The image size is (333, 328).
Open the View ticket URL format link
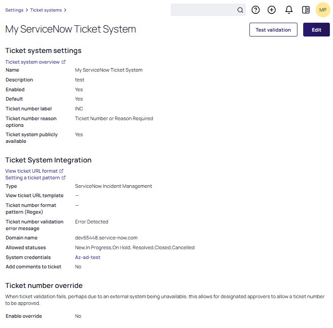31,171
